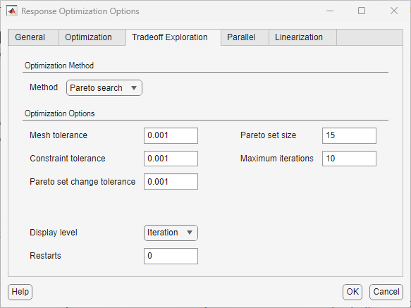This screenshot has width=411, height=308.
Task: Click the Constraint tolerance label
Action: pos(68,159)
